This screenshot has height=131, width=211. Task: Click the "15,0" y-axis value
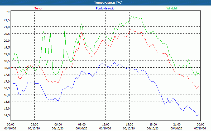tap(7, 108)
